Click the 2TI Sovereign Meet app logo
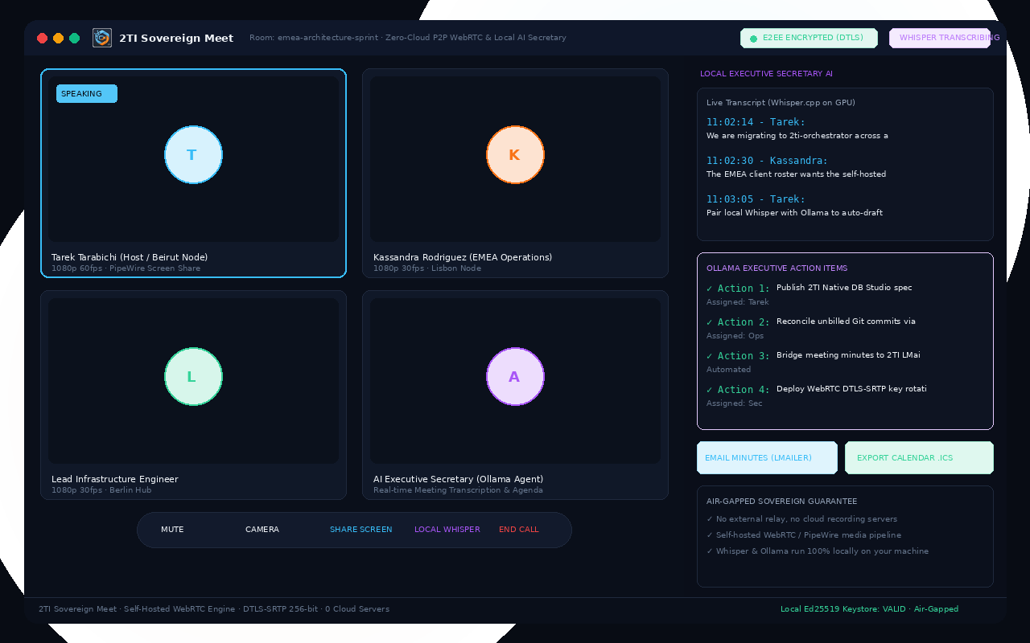This screenshot has height=643, width=1030. (102, 38)
